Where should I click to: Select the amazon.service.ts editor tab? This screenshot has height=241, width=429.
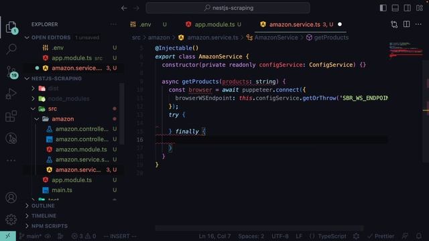300,24
